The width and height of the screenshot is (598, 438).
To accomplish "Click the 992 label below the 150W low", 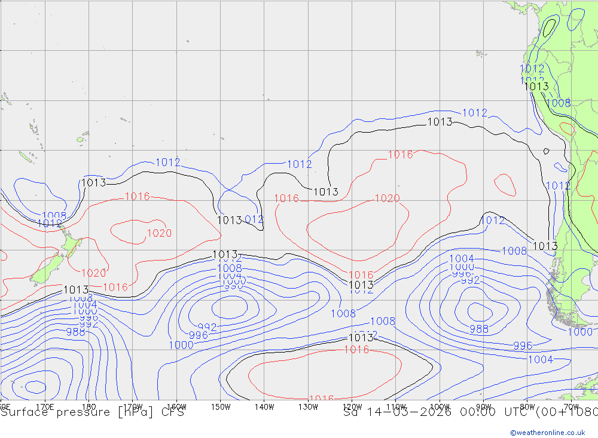I will pyautogui.click(x=207, y=327).
